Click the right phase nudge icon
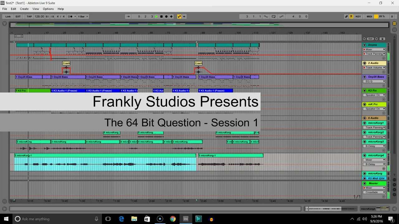 click(x=52, y=16)
